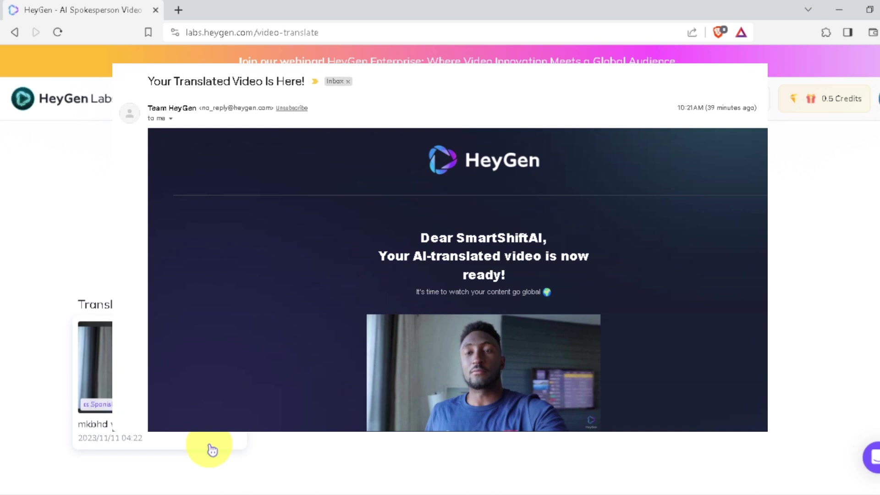The height and width of the screenshot is (495, 880).
Task: Open site settings icon in address bar
Action: coord(175,32)
